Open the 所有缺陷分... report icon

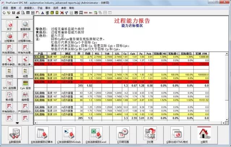click(9, 108)
